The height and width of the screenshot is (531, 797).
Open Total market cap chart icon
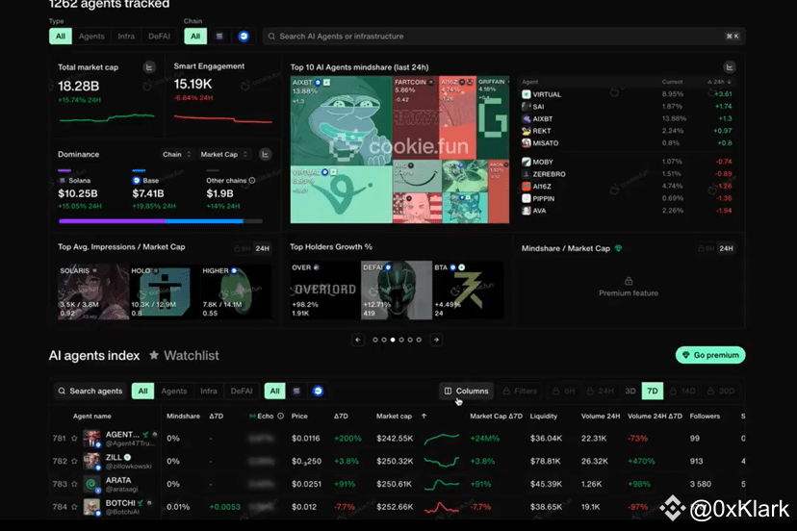[x=149, y=67]
